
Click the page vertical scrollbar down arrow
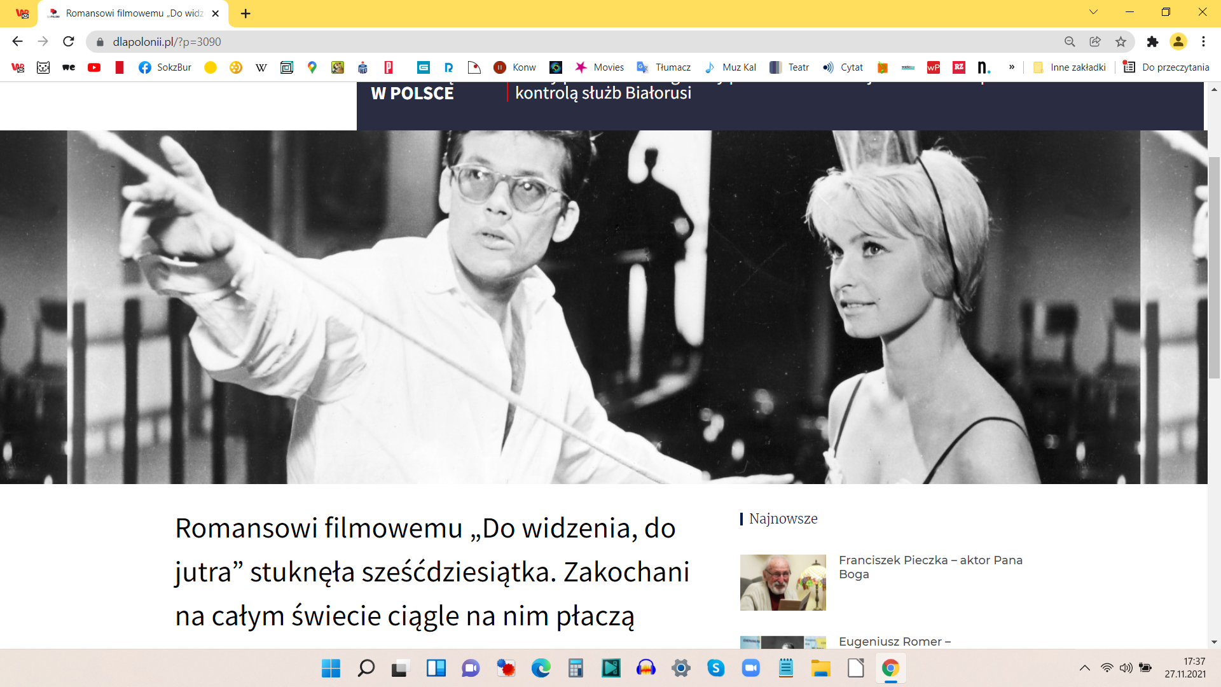1214,642
